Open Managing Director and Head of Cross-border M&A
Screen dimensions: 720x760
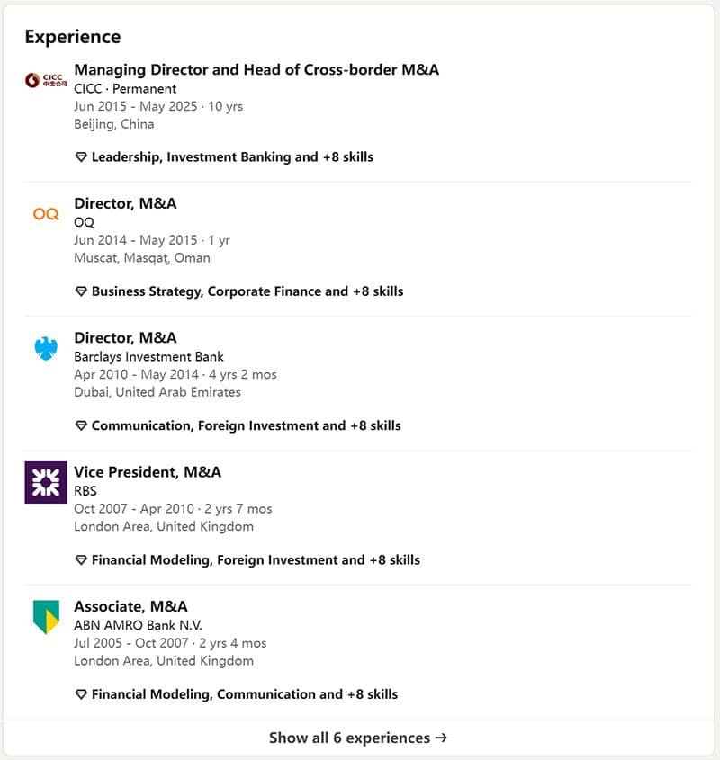coord(256,69)
